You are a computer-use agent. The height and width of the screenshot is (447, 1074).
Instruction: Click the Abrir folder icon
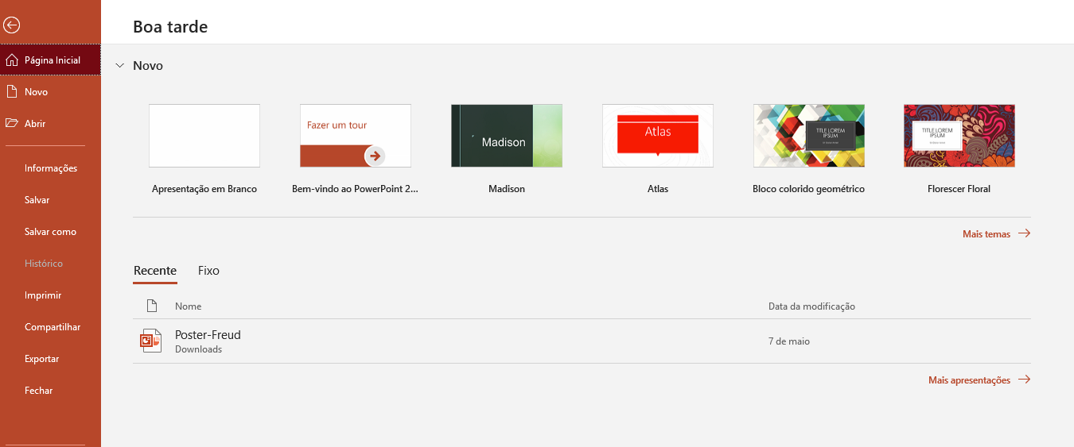(x=11, y=124)
